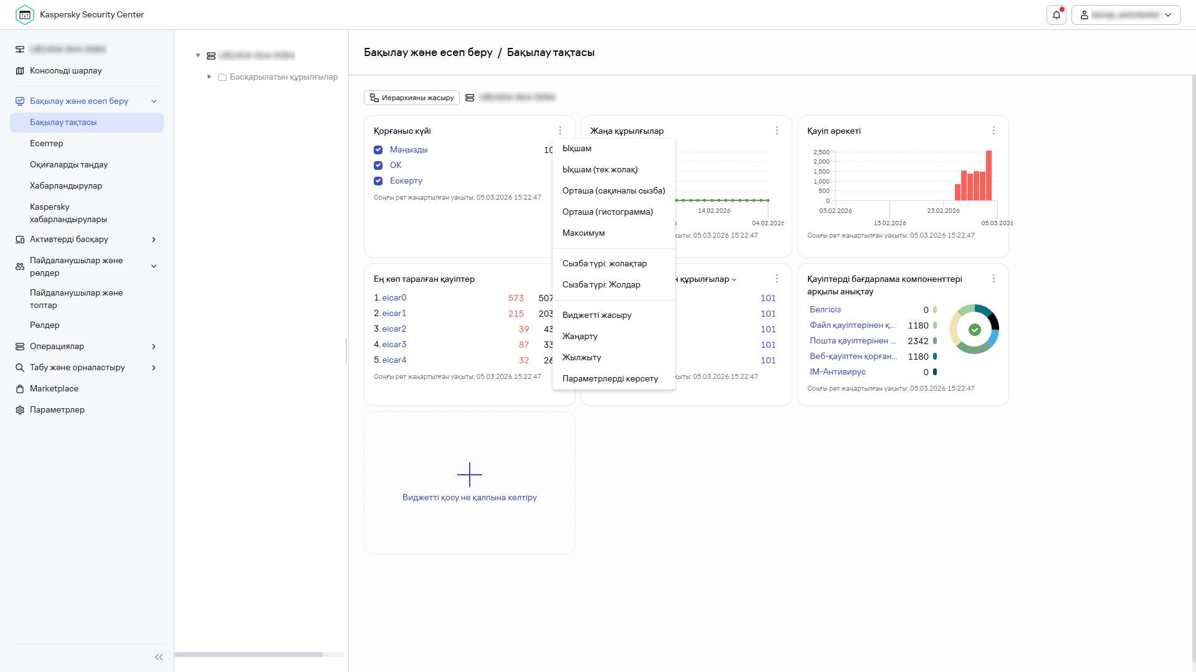Click the Табу және орналастыру search icon
The width and height of the screenshot is (1196, 672).
pos(20,368)
